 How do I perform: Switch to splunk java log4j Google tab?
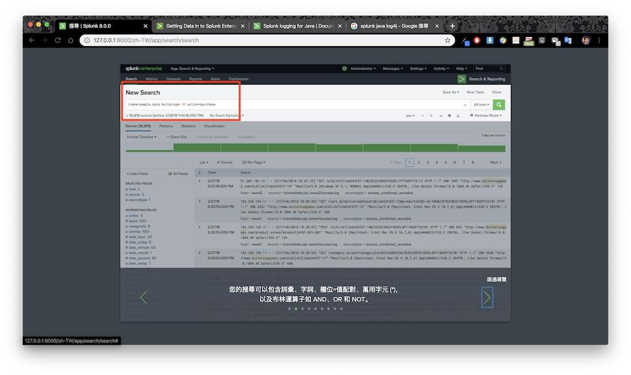pyautogui.click(x=395, y=26)
